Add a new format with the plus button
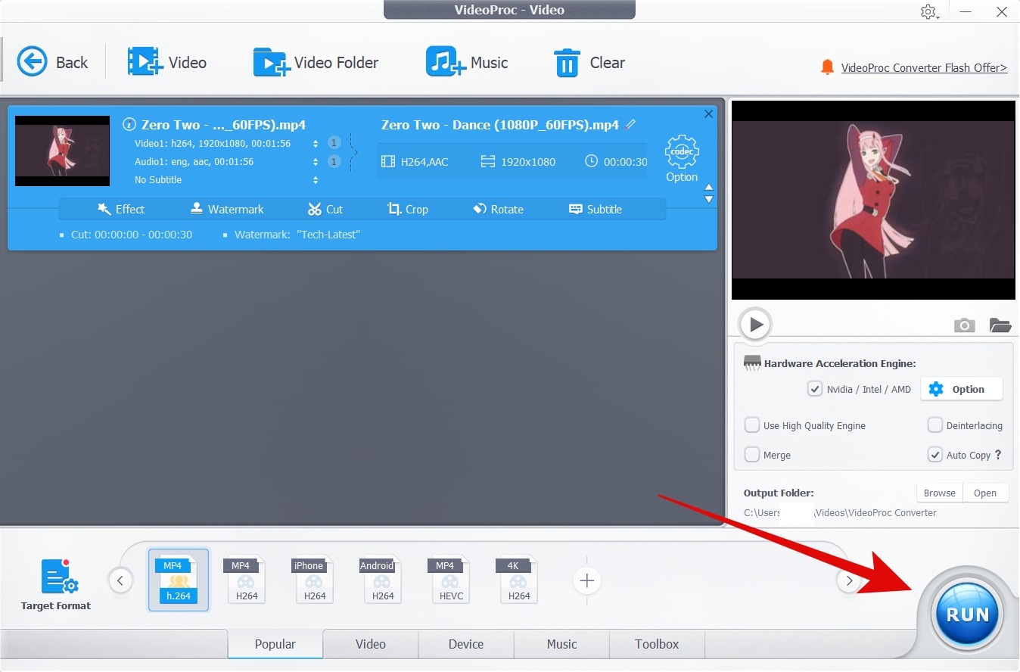This screenshot has height=672, width=1020. [x=586, y=581]
